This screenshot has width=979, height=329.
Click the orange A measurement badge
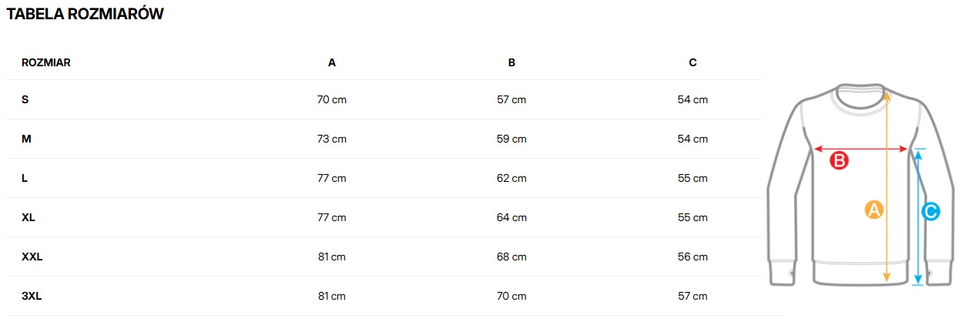coord(873,209)
